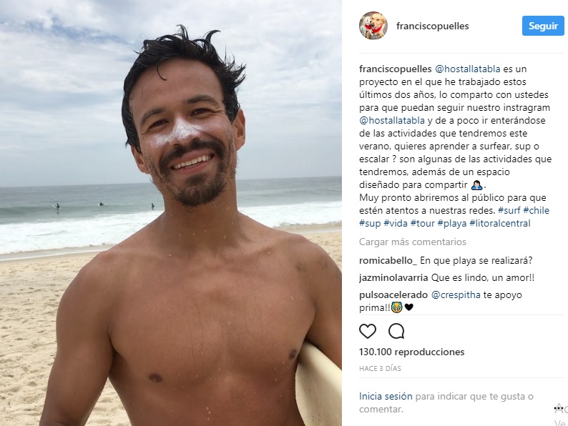Click the comment speech bubble icon
The image size is (568, 426).
(x=396, y=331)
